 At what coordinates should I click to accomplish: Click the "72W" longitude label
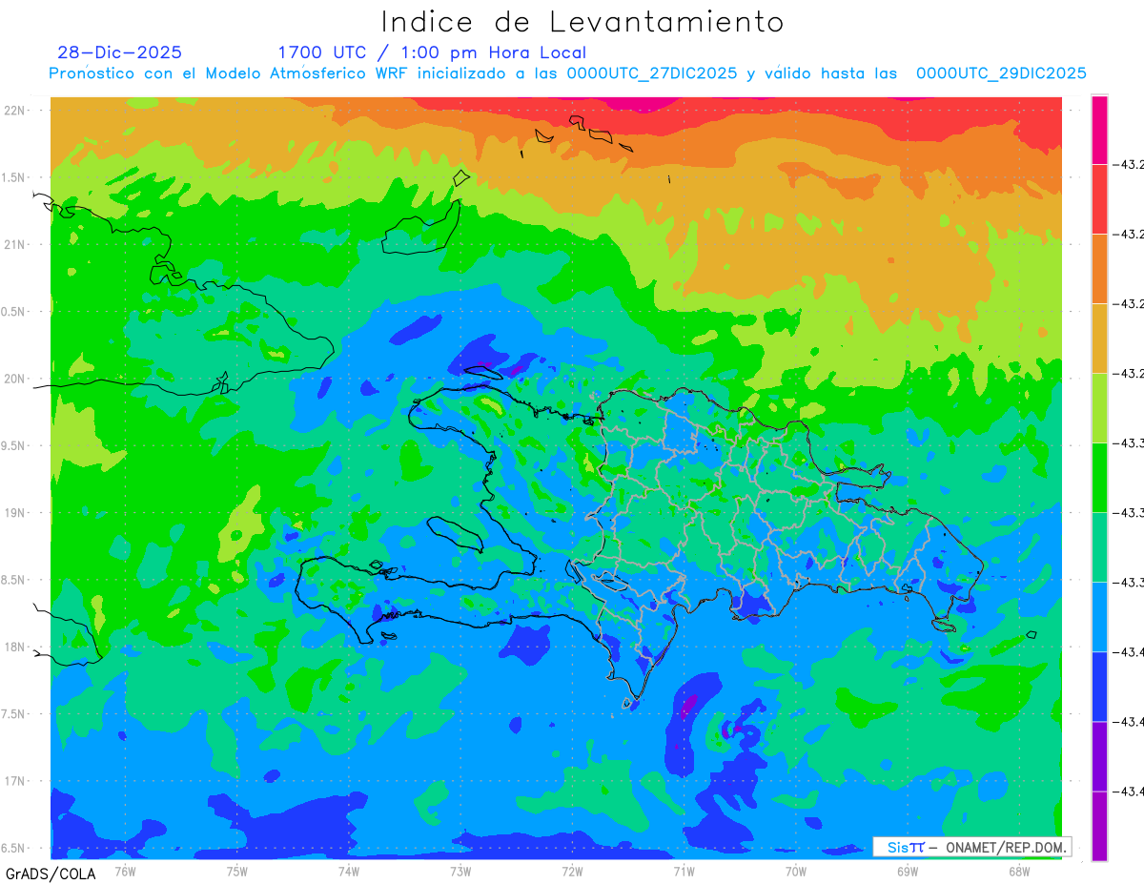[x=572, y=871]
